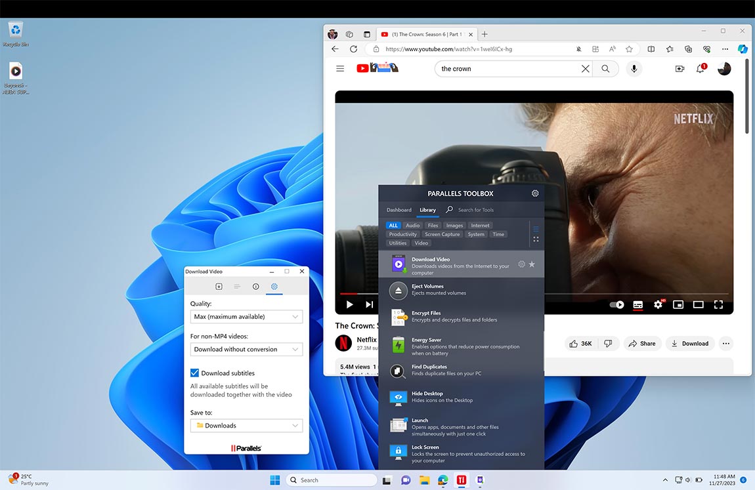Star the Download Video tool as favorite

click(x=532, y=263)
